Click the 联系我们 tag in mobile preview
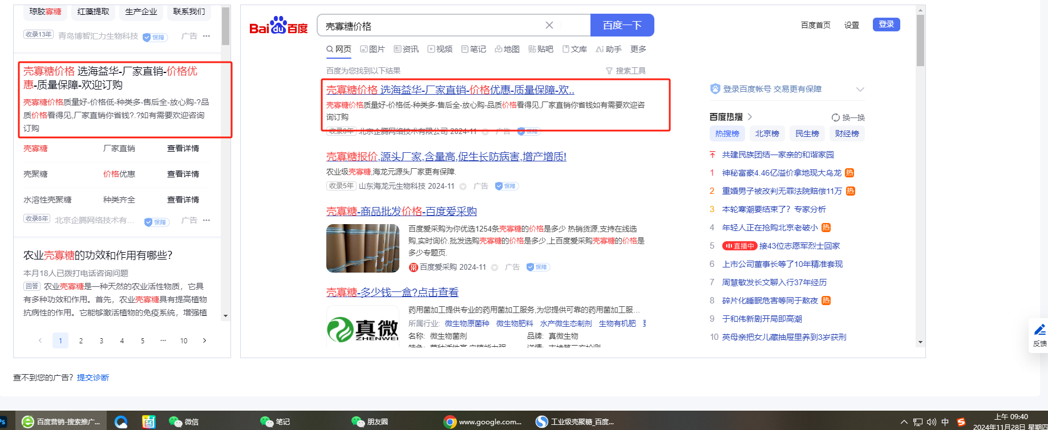The image size is (1048, 430). click(189, 12)
